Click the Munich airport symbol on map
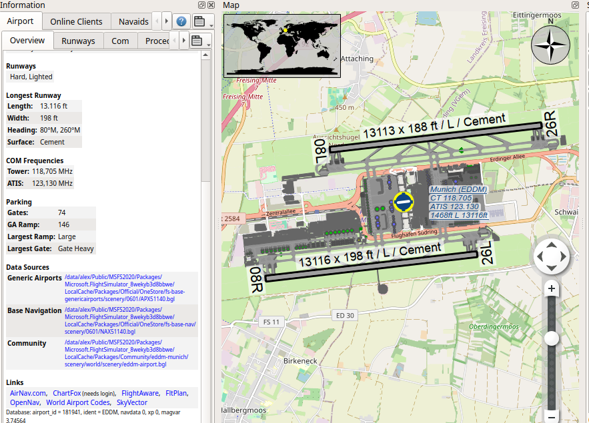The width and height of the screenshot is (589, 423). click(x=404, y=202)
